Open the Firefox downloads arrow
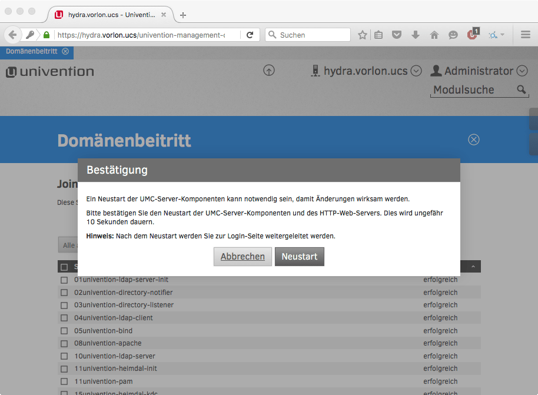Viewport: 538px width, 395px height. 416,35
